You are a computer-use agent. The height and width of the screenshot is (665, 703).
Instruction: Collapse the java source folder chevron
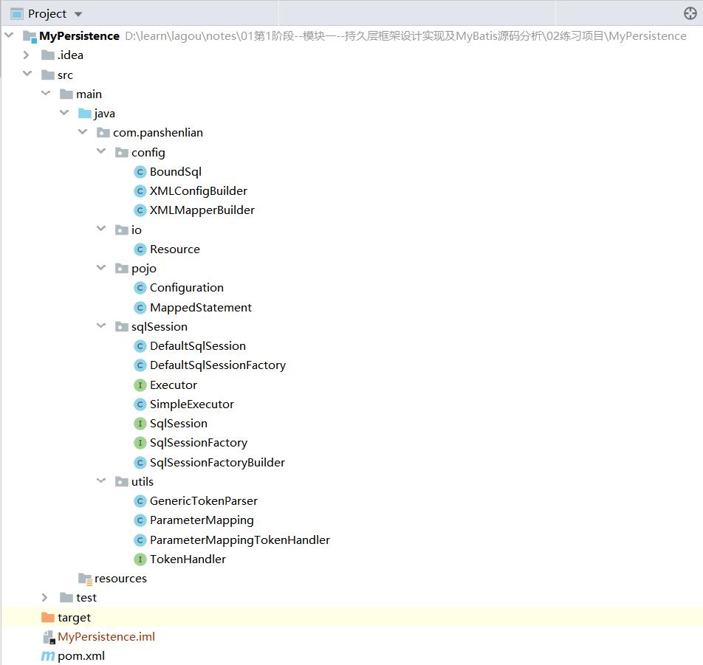pos(64,112)
